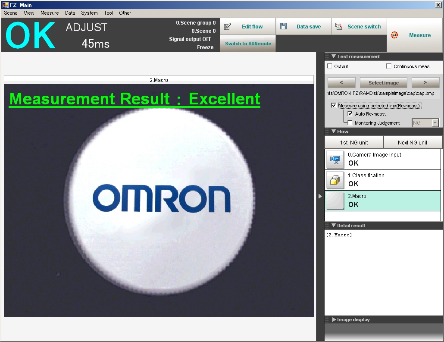This screenshot has width=444, height=342.
Task: Select 2.Macro flow row
Action: 383,201
